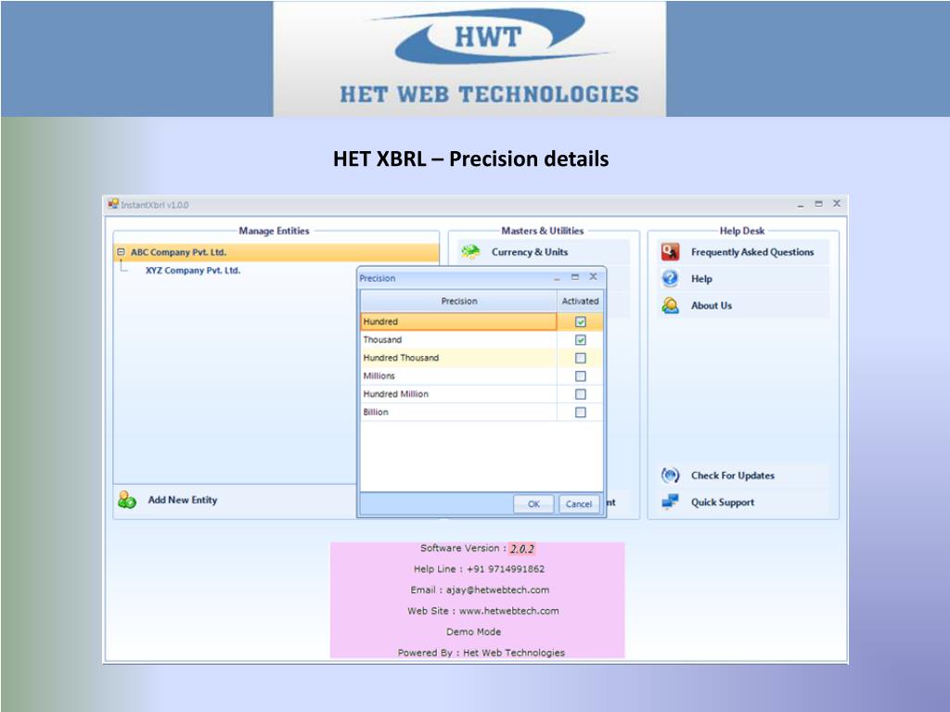Select the Hundred Thousand row text
The height and width of the screenshot is (712, 950).
(x=401, y=358)
